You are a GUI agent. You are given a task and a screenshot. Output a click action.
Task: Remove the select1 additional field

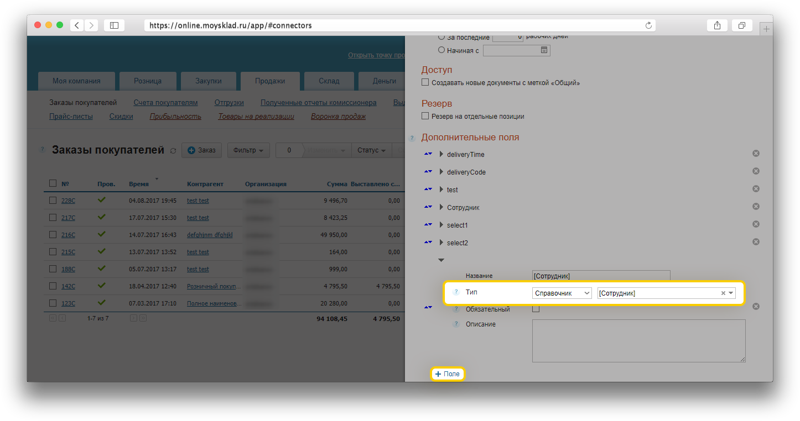(756, 224)
